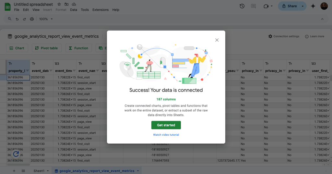
Task: Open the Sheet1 tab menu arrow
Action: (48, 171)
